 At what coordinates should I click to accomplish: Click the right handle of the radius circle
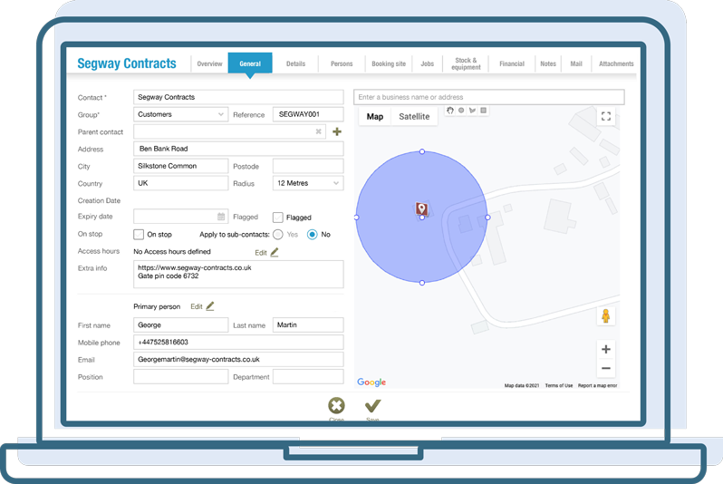click(487, 218)
